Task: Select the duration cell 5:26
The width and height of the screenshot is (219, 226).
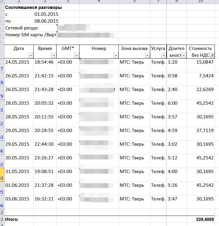Action: 176,189
